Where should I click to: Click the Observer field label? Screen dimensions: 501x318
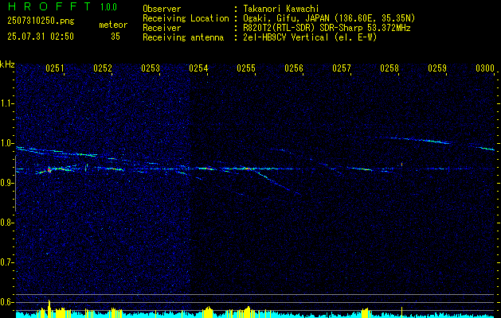(x=162, y=9)
